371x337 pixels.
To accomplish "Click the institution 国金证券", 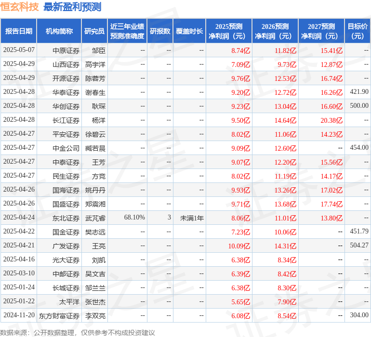I will pos(66,232).
